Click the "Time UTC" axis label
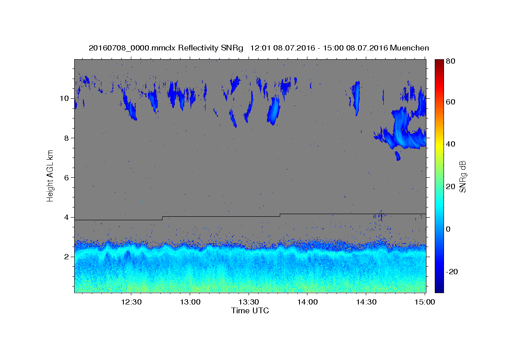Viewport: 527px width, 351px height. pos(250,311)
